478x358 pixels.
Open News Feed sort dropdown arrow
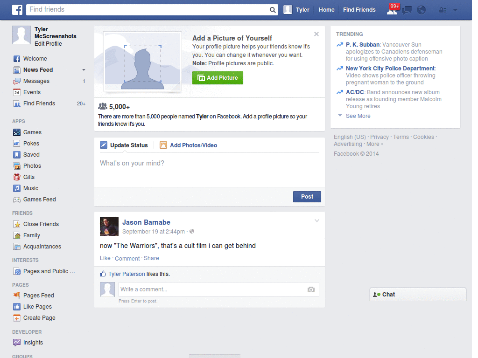click(x=84, y=70)
